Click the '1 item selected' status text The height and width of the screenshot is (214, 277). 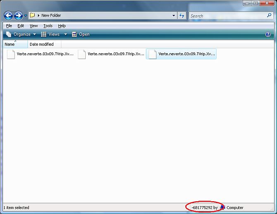pos(16,208)
